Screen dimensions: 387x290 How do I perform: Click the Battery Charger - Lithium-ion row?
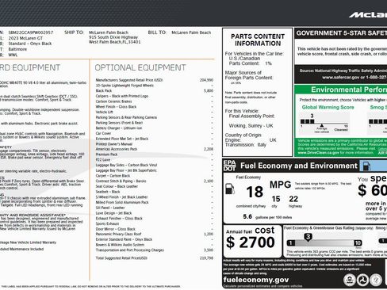click(155, 128)
